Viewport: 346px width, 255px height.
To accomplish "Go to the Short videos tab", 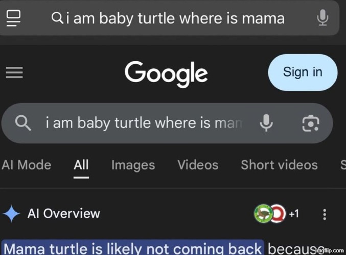I will 279,165.
